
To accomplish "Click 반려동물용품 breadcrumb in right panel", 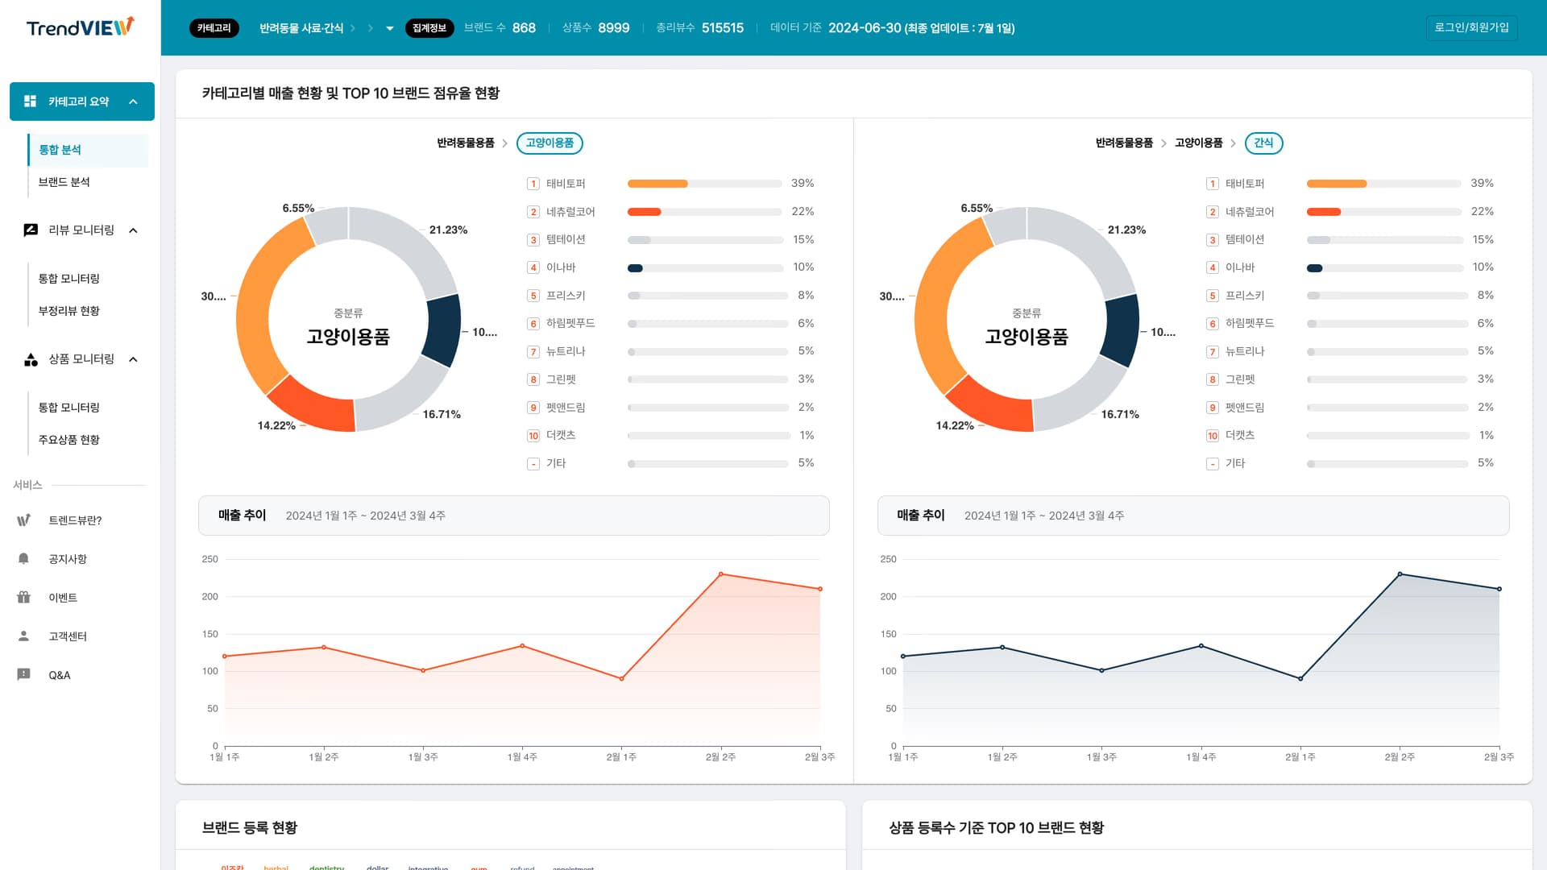I will point(1124,143).
